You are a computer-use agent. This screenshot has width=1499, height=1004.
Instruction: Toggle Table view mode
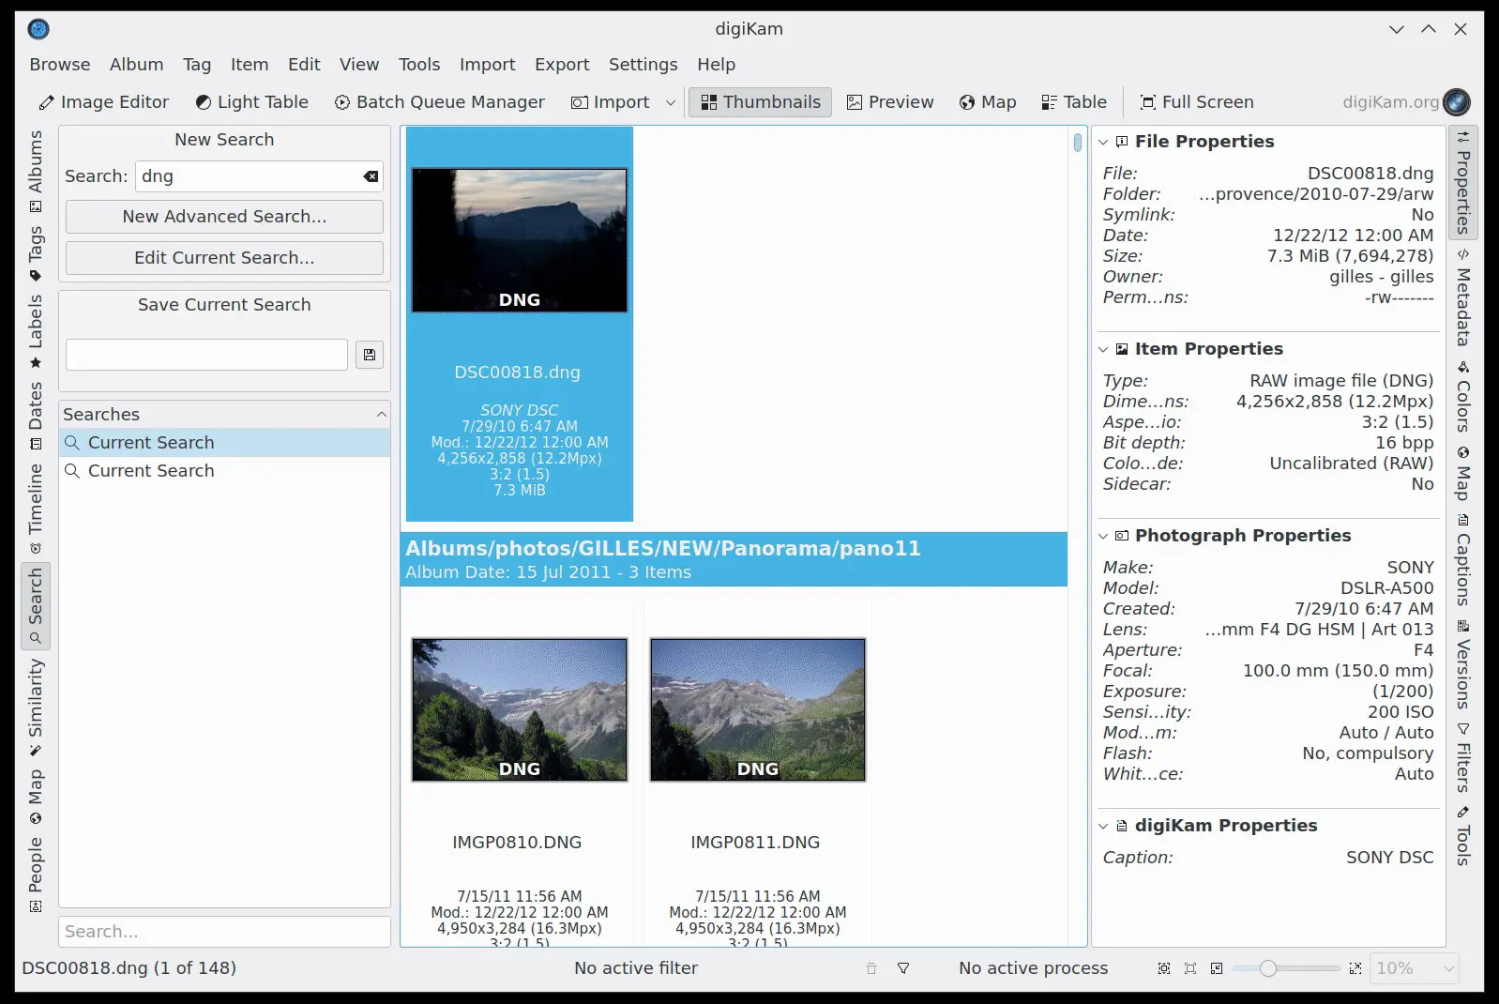point(1074,102)
